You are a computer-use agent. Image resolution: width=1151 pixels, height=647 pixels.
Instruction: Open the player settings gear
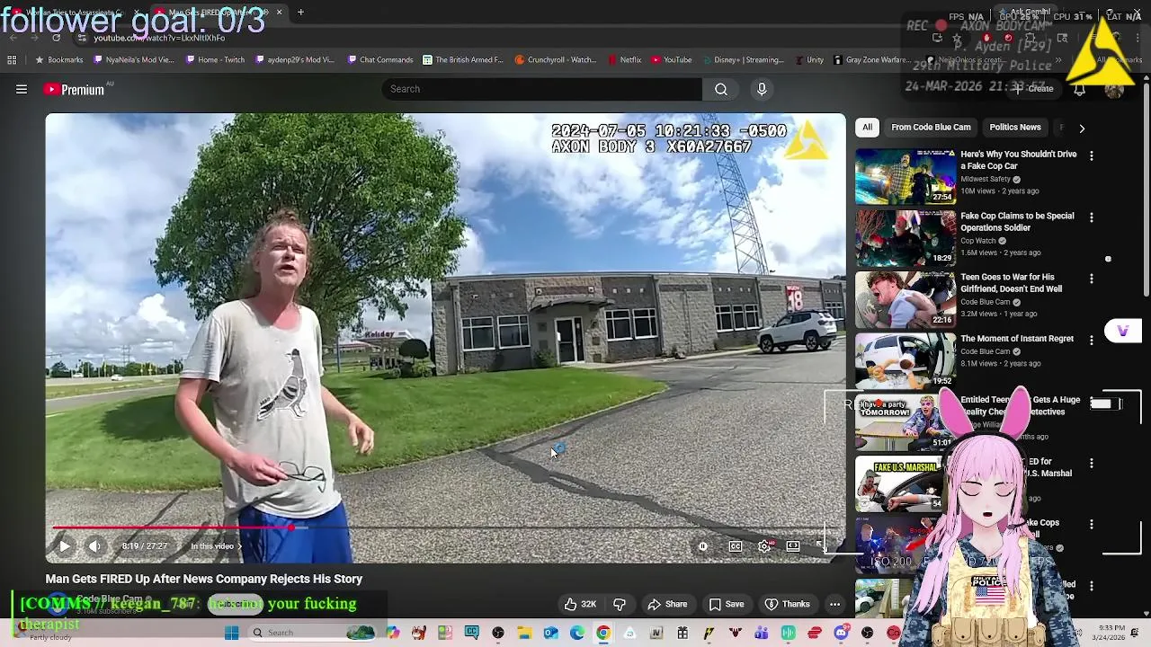point(764,546)
